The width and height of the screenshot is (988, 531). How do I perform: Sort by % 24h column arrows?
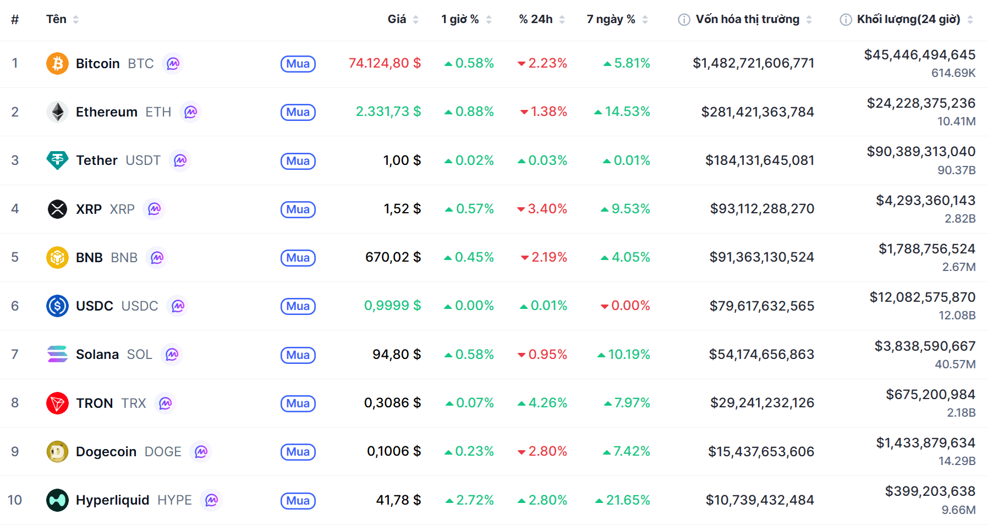point(562,20)
